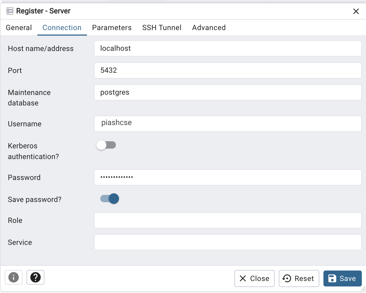This screenshot has height=293, width=366.
Task: Click the Username field with piashcse
Action: click(x=228, y=124)
